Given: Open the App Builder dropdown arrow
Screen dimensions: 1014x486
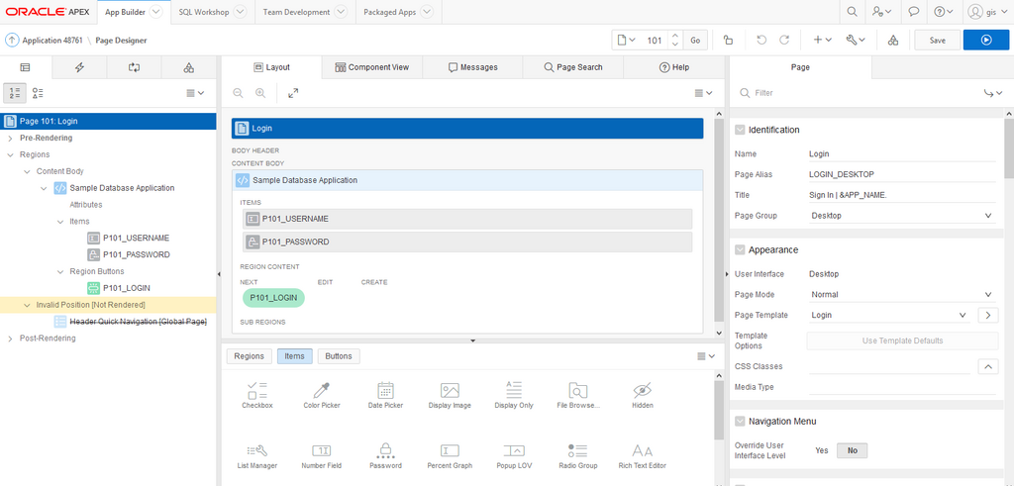Looking at the screenshot, I should [x=155, y=12].
